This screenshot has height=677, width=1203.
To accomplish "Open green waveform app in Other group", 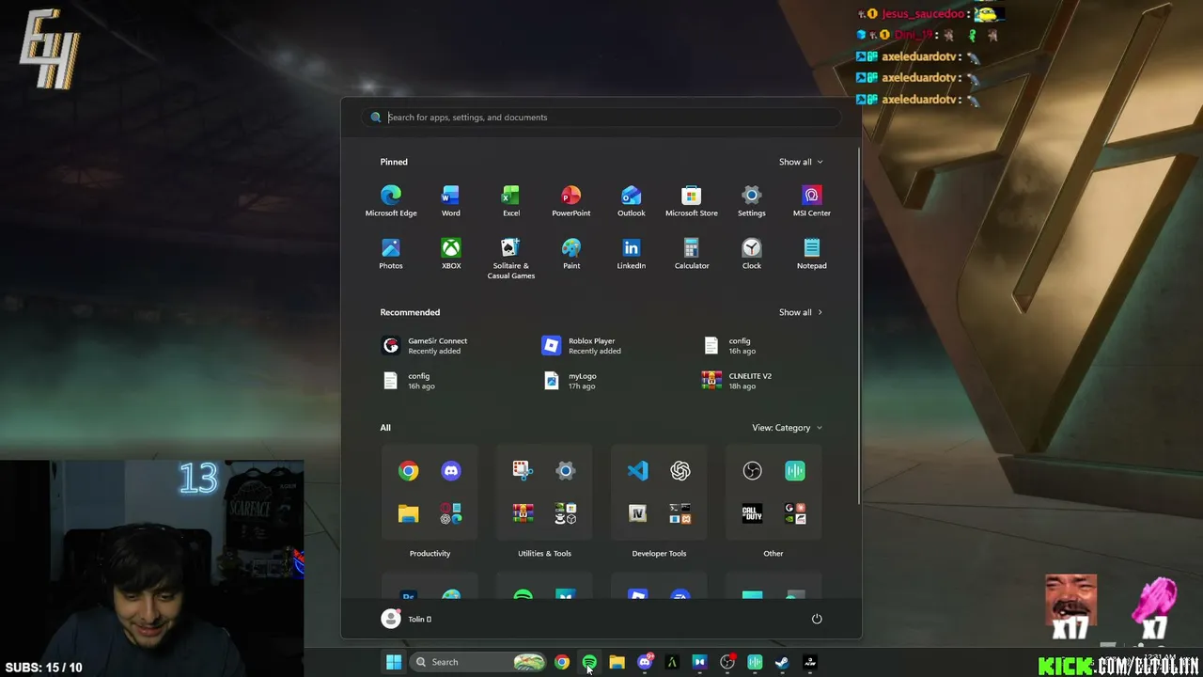I will (x=794, y=471).
